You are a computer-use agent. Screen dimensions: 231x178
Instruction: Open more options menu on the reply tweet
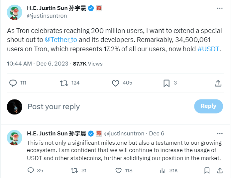click(220, 133)
